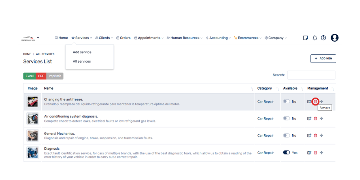Open the notifications bell icon
The image size is (360, 180).
(315, 38)
